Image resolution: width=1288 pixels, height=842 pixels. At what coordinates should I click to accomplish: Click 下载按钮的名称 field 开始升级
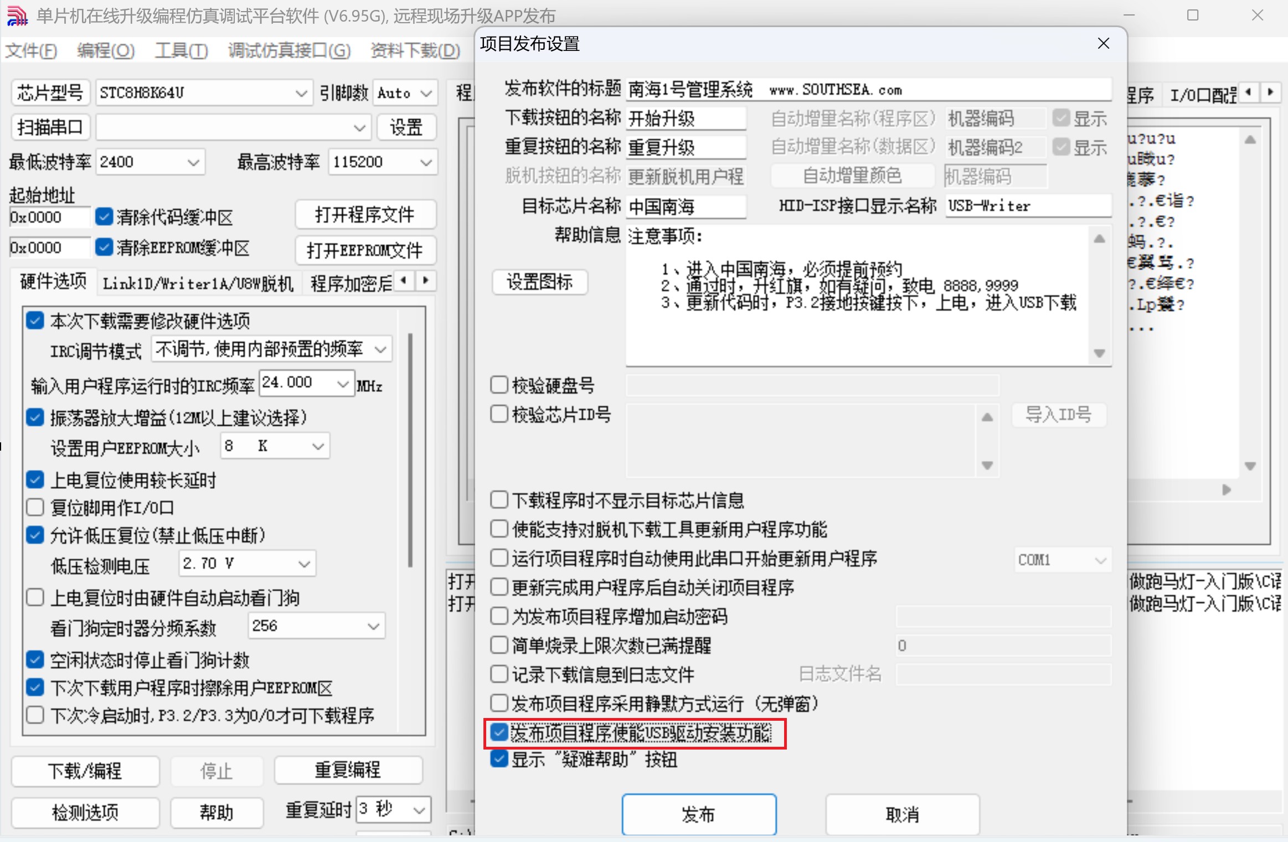click(686, 118)
